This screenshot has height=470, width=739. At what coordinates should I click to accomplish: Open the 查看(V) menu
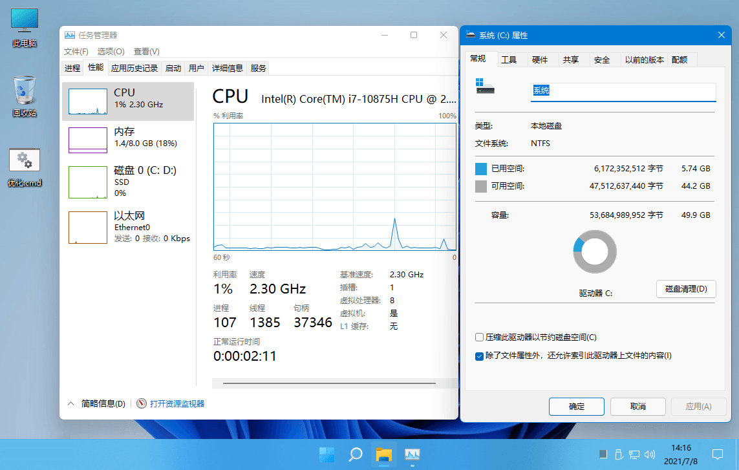147,51
